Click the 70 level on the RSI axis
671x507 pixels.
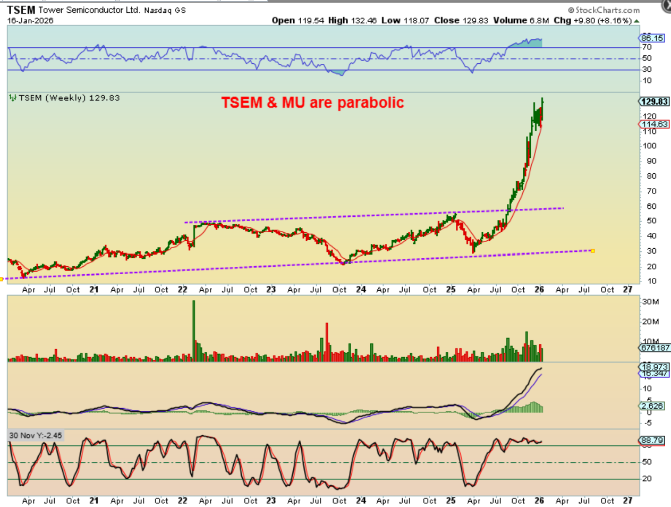[x=647, y=47]
